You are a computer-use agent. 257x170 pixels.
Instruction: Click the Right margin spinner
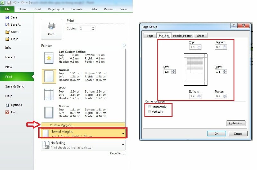coord(225,72)
